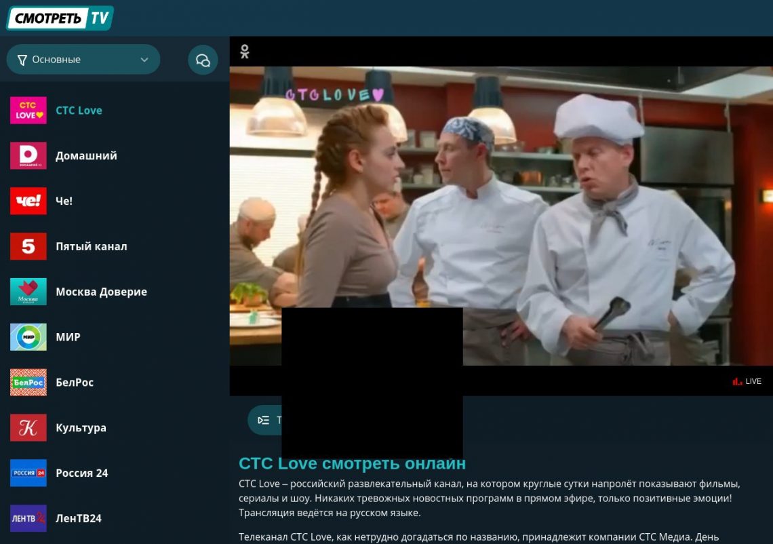The image size is (773, 544).
Task: Click the Россия 24 channel logo
Action: pos(28,473)
